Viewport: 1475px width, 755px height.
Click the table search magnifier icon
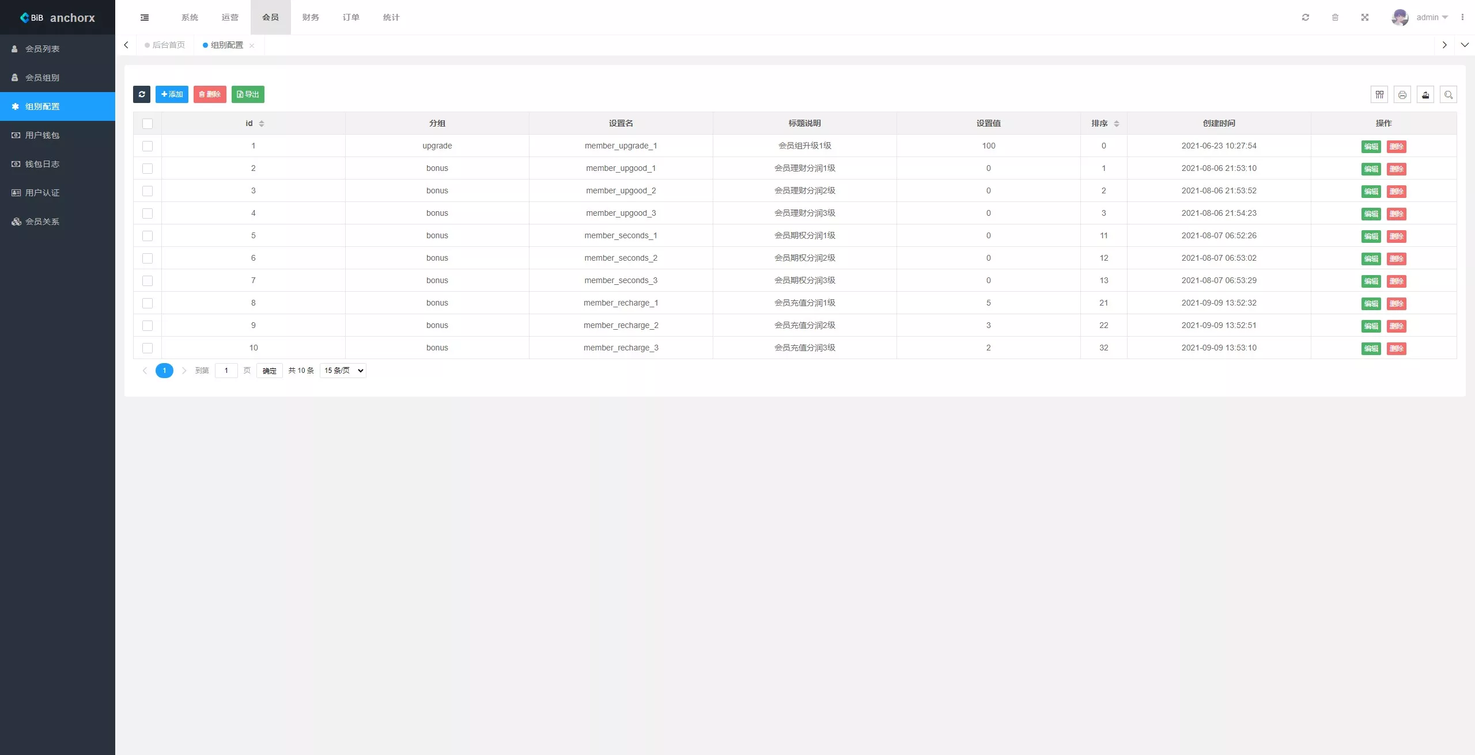[x=1448, y=94]
